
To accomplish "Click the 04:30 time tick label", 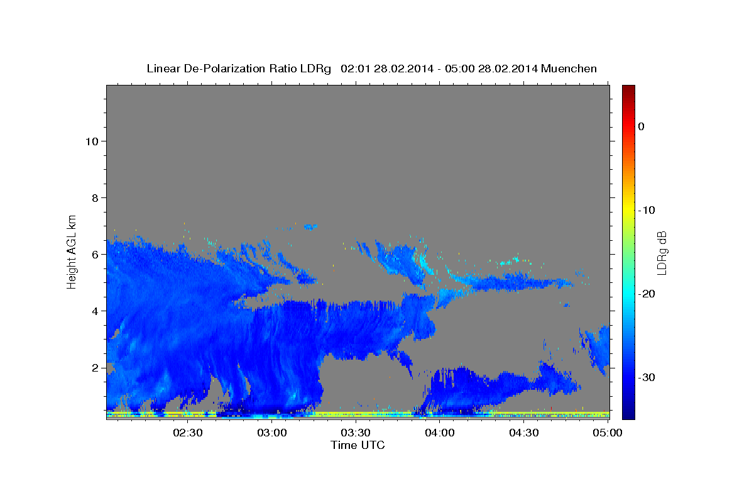I will (523, 433).
